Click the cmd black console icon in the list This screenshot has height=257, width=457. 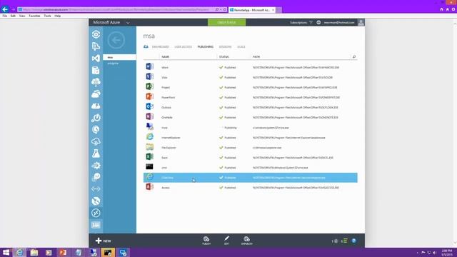tap(149, 166)
